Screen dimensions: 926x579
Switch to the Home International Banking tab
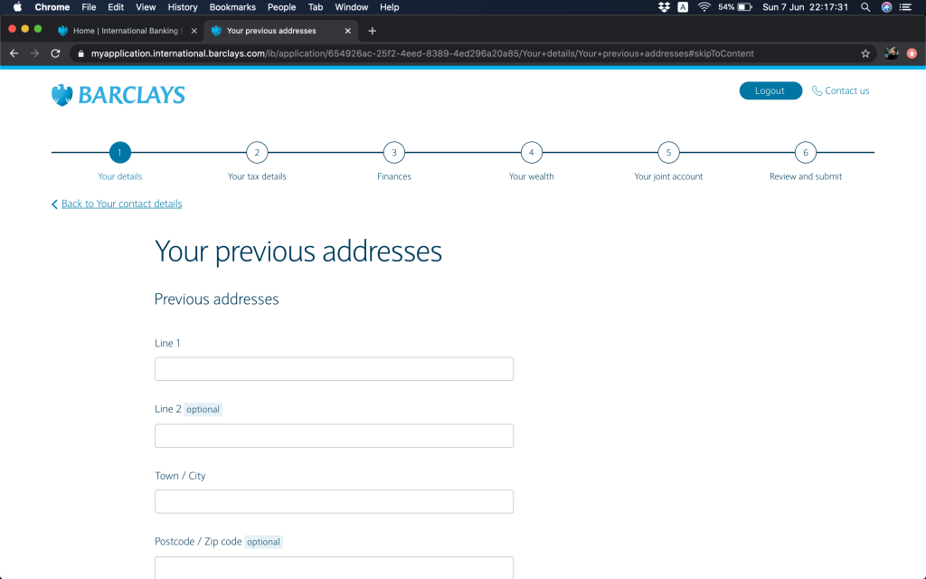125,31
